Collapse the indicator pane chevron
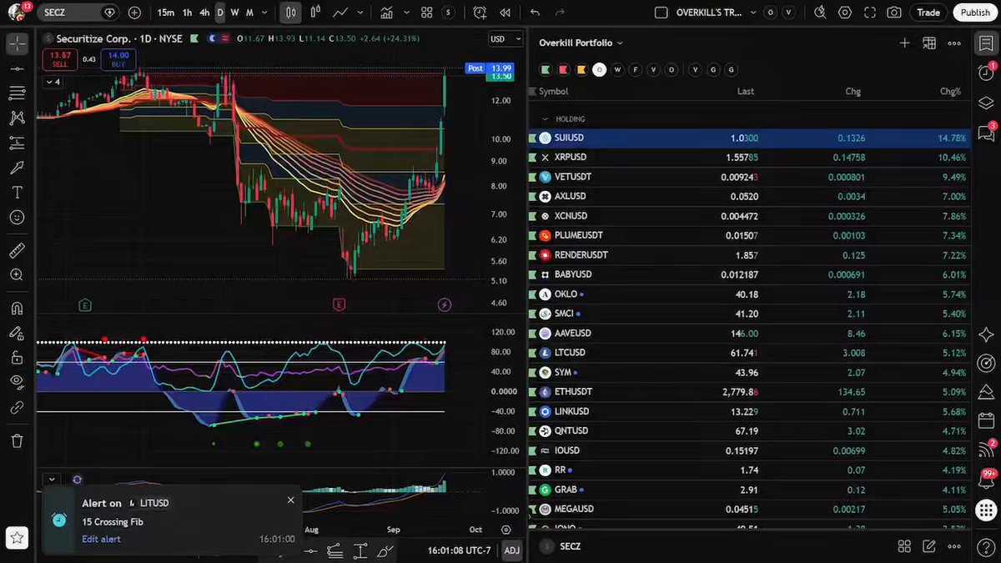The image size is (1001, 563). point(52,480)
